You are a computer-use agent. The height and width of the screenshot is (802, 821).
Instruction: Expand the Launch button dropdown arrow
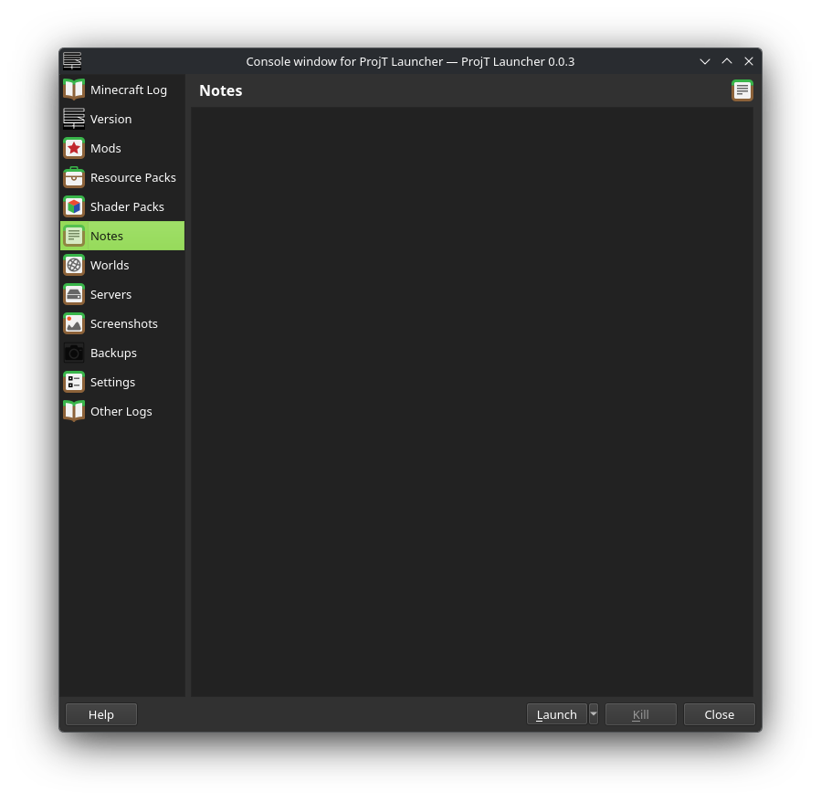point(593,714)
